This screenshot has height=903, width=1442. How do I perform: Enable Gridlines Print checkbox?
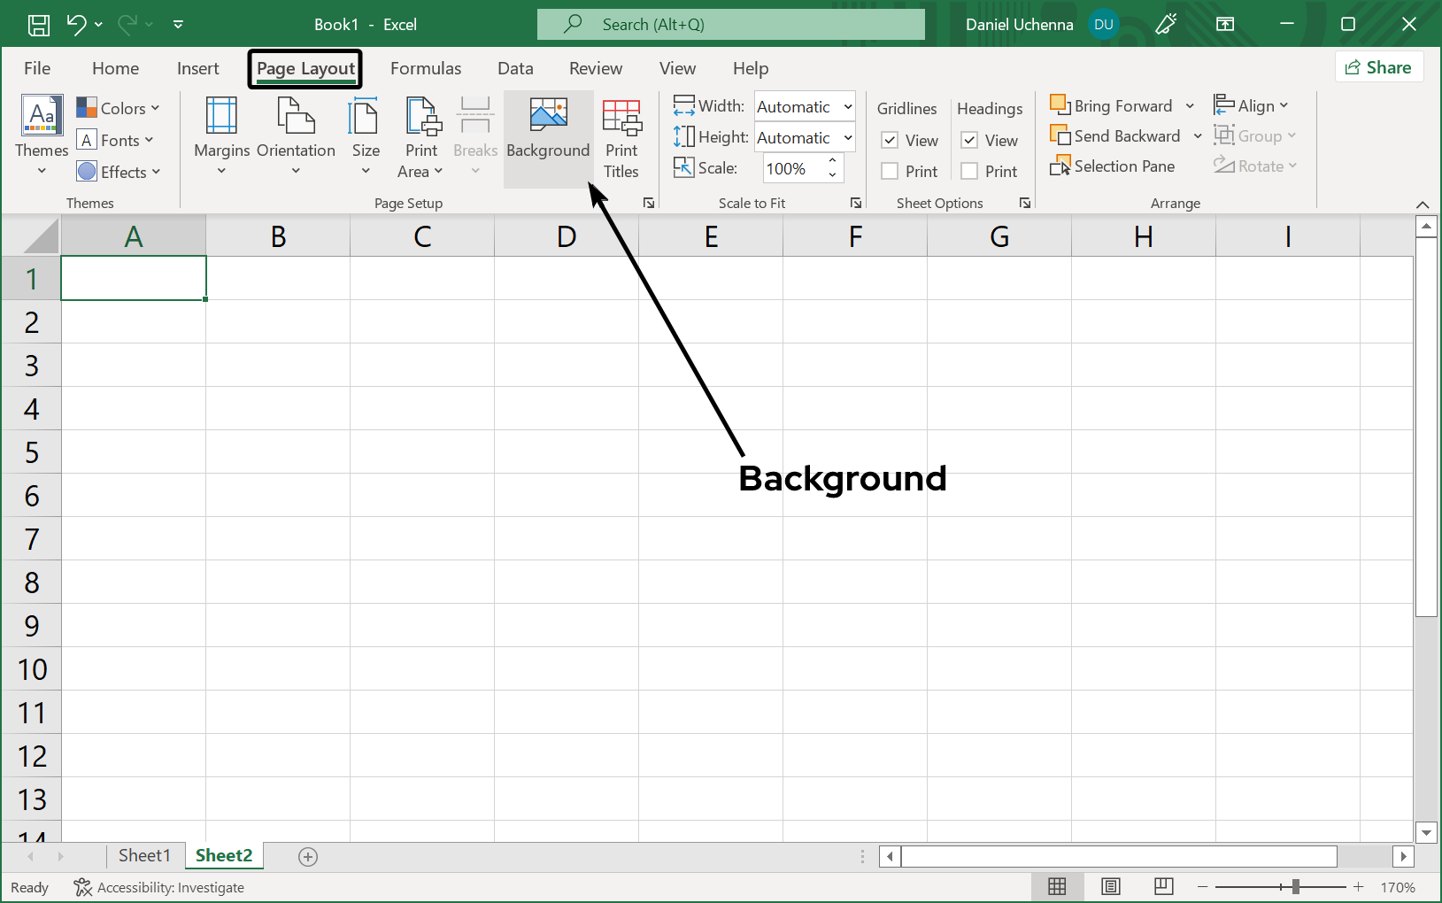[x=891, y=172]
